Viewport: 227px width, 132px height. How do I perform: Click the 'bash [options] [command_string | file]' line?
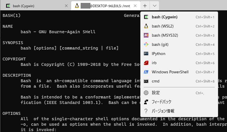69,48
